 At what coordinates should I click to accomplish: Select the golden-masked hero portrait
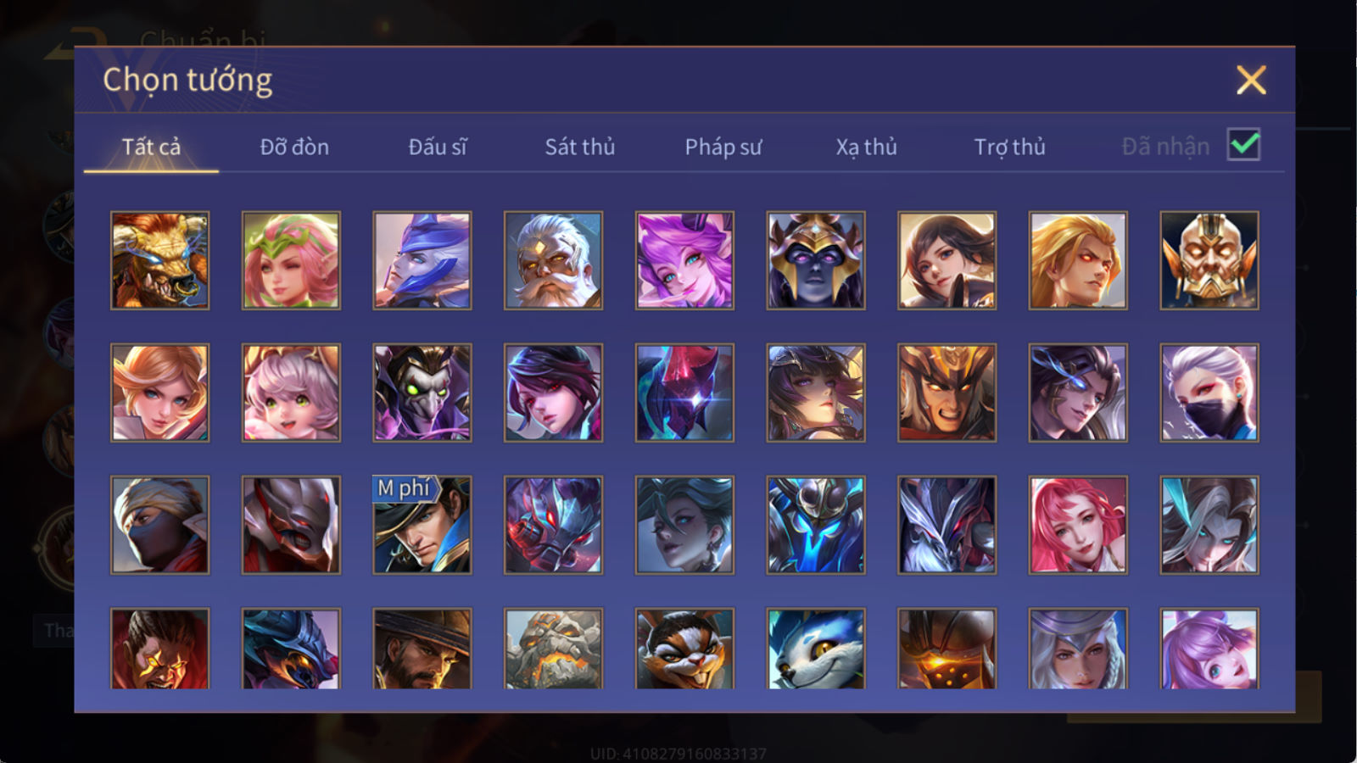point(1209,260)
